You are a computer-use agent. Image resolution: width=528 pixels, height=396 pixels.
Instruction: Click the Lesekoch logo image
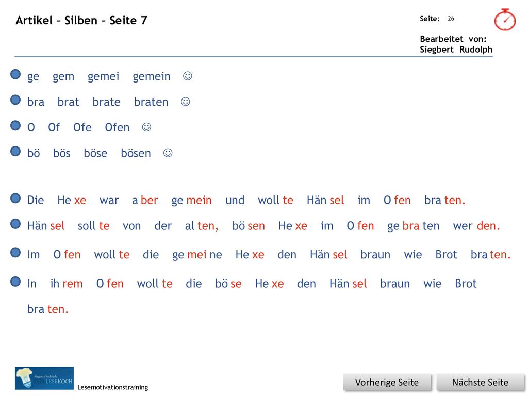(x=44, y=378)
